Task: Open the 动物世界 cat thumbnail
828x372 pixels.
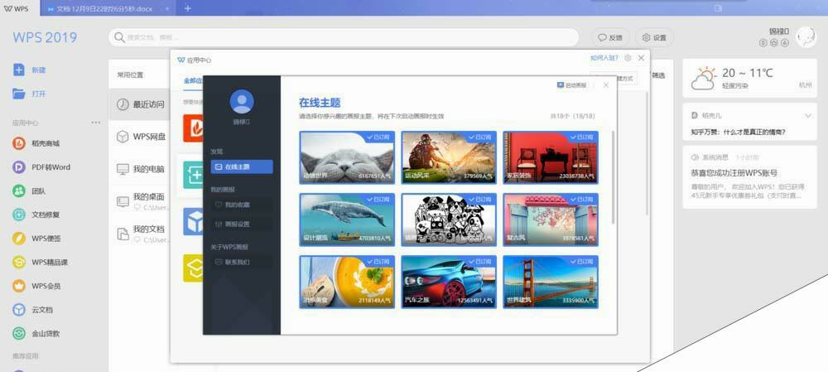Action: (347, 157)
